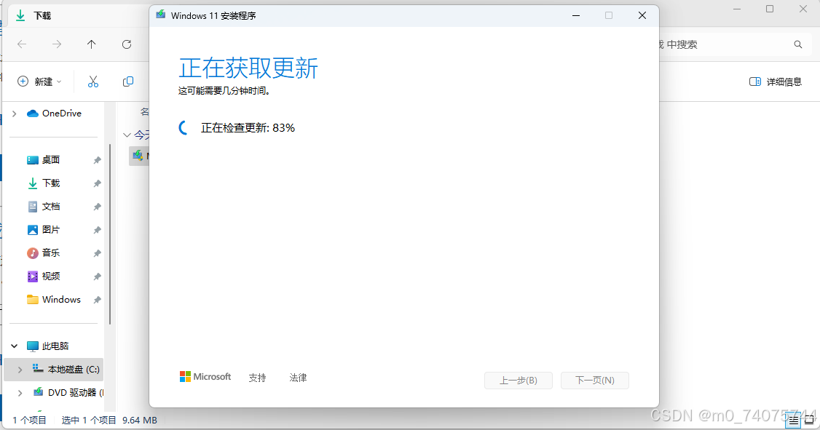Click the 正在检查更新: 83% progress text
Image resolution: width=820 pixels, height=430 pixels.
(248, 128)
